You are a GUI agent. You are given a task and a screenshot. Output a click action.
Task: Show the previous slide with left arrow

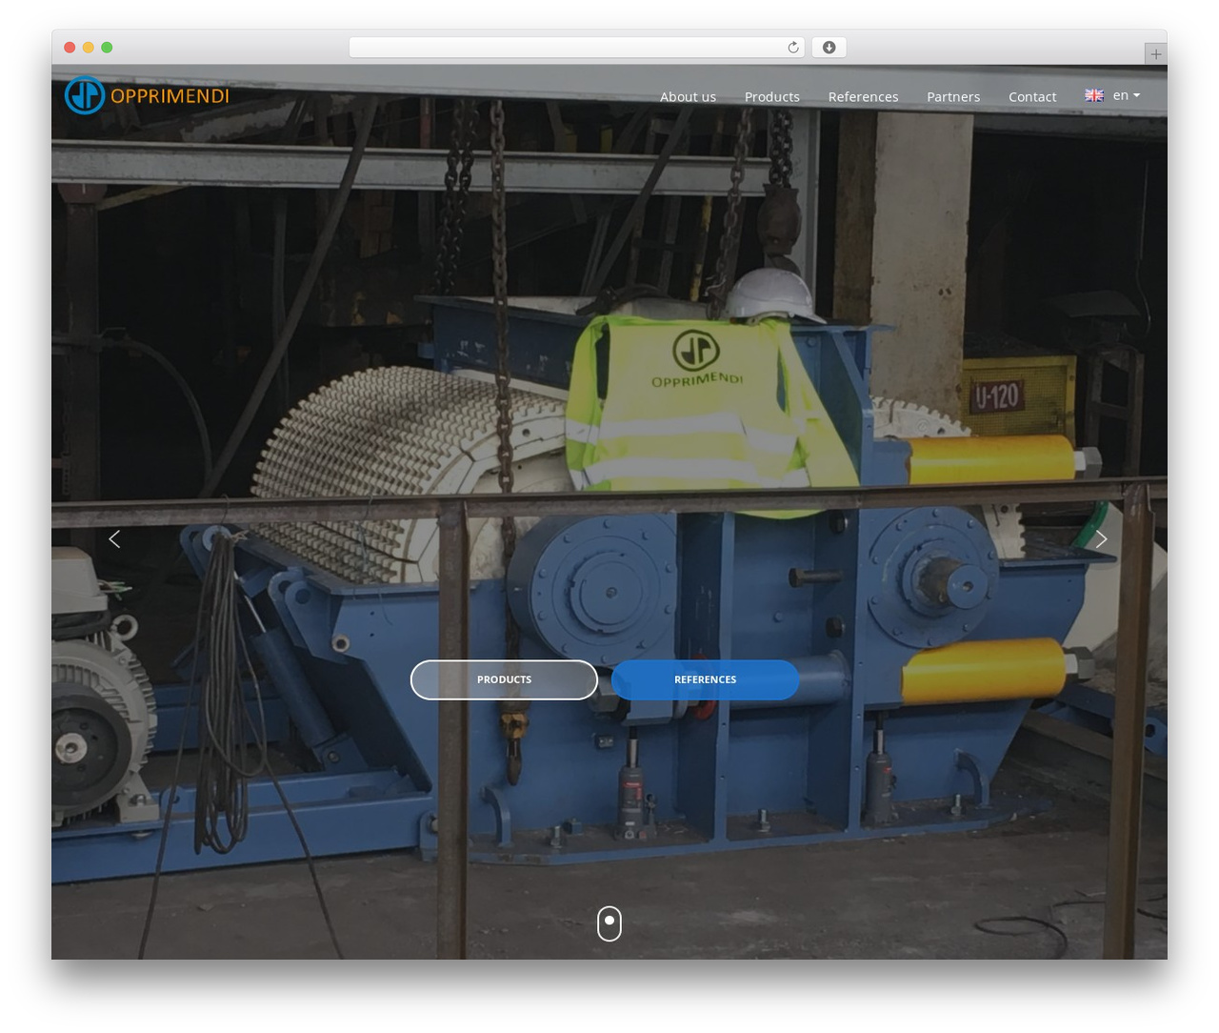tap(114, 539)
